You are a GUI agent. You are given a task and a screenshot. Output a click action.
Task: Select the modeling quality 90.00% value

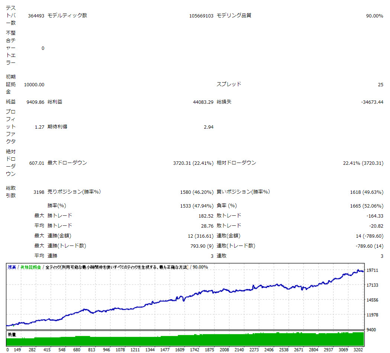pos(374,16)
